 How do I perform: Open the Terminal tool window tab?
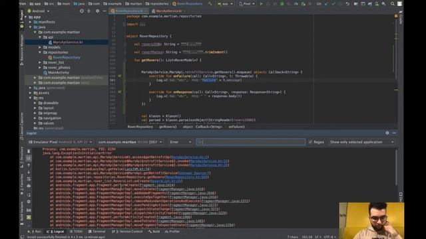(x=97, y=232)
